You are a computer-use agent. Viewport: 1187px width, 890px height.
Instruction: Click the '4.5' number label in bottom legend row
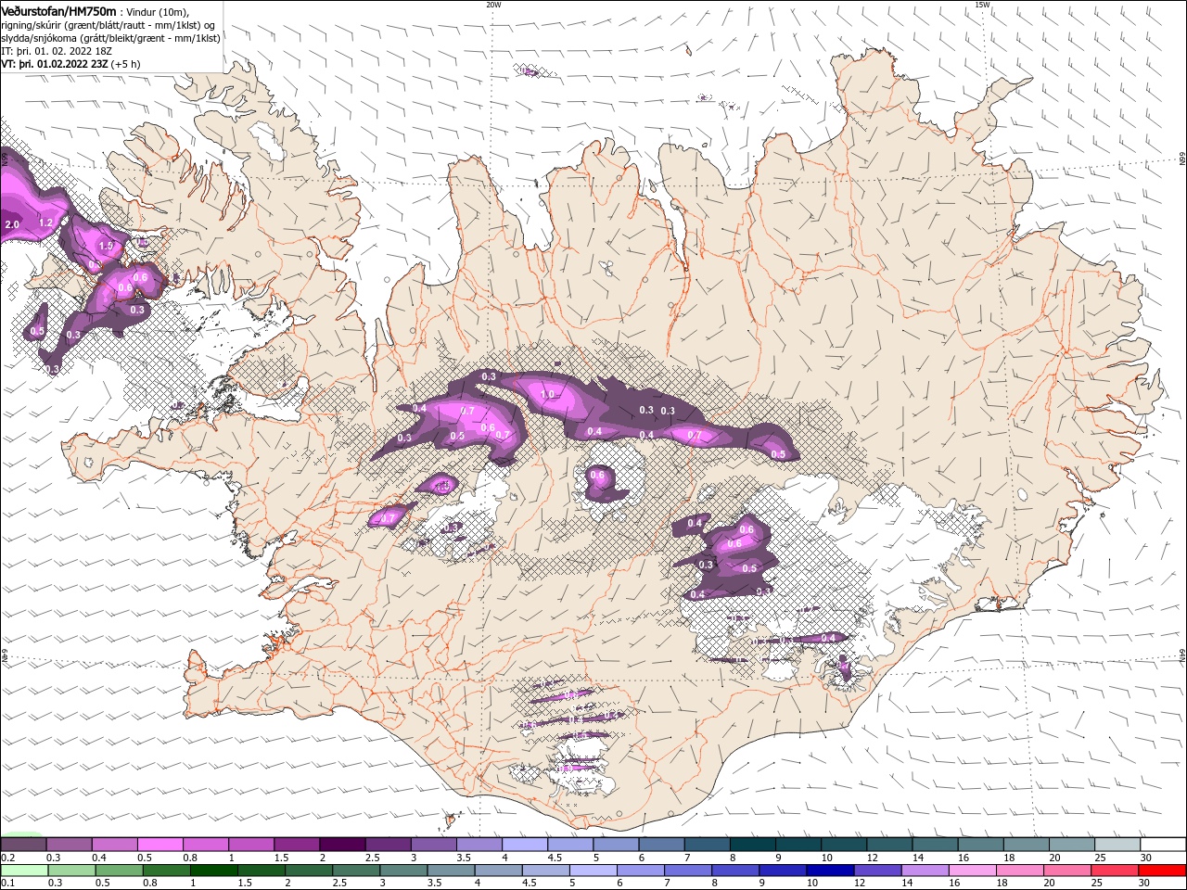point(530,884)
